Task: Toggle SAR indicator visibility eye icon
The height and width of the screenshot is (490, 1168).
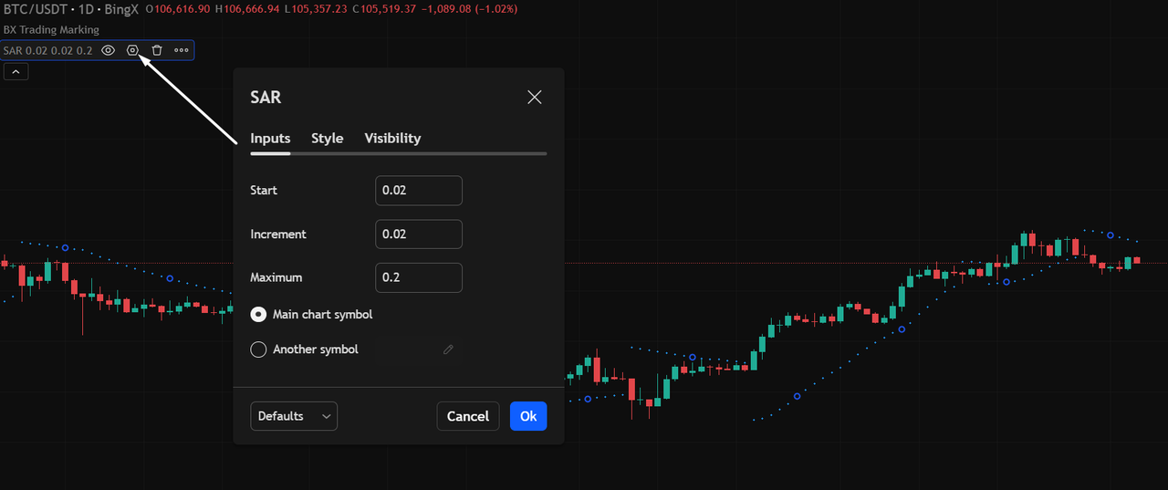Action: pyautogui.click(x=108, y=50)
